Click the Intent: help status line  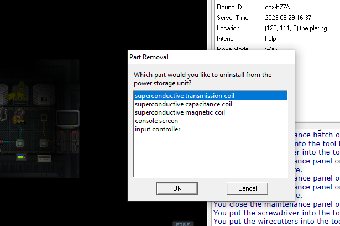click(x=247, y=39)
